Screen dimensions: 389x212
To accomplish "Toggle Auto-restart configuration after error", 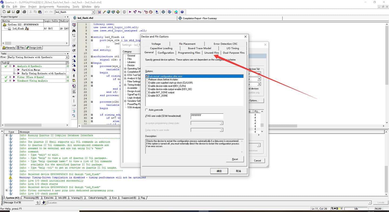I will point(147,76).
